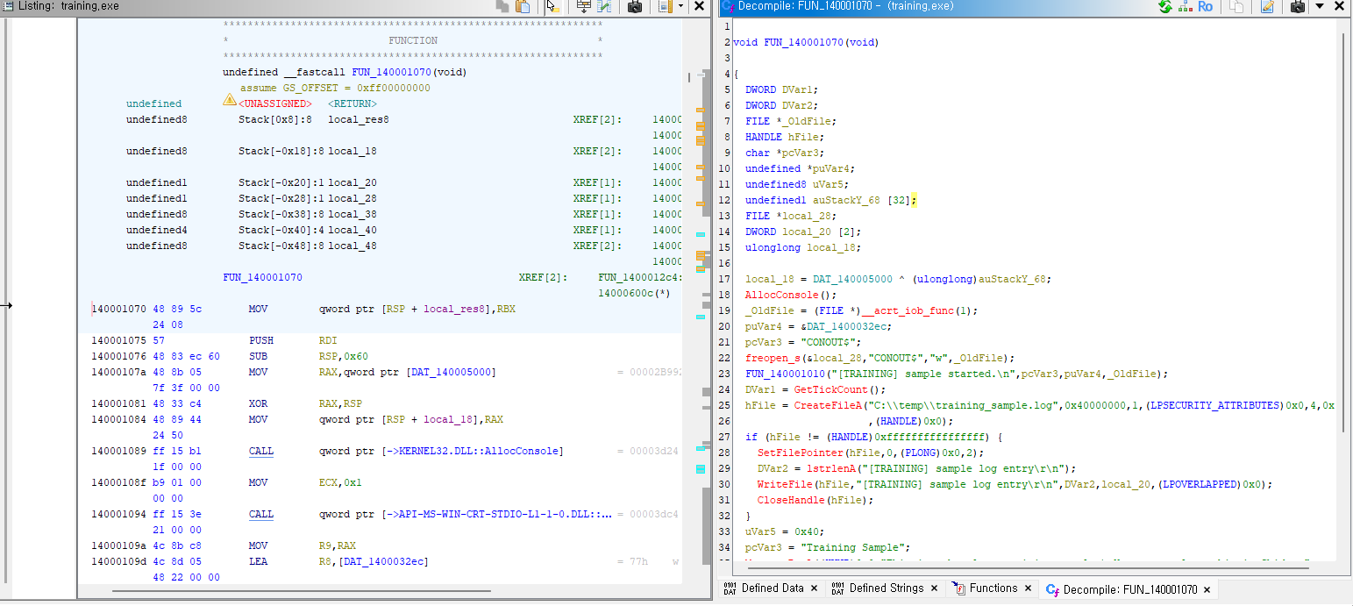Click the warning icon beside UNASSIGNED
1353x606 pixels.
point(230,101)
